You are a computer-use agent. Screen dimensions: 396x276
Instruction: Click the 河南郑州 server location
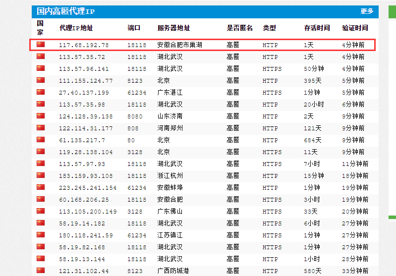pyautogui.click(x=170, y=128)
